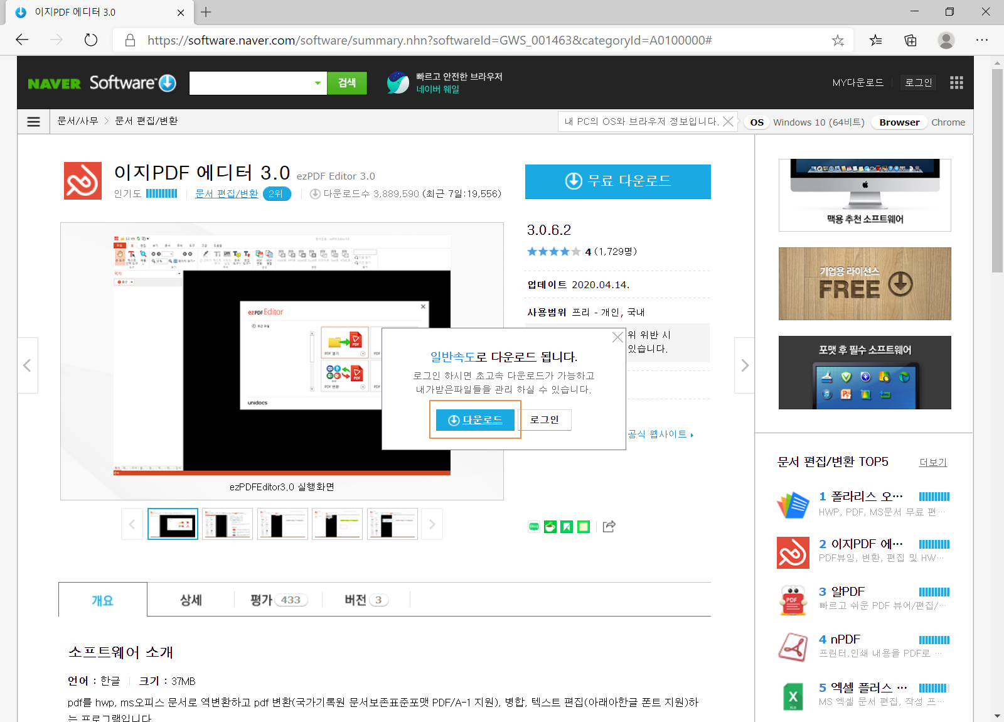
Task: Click the padlock site info icon
Action: tap(130, 40)
